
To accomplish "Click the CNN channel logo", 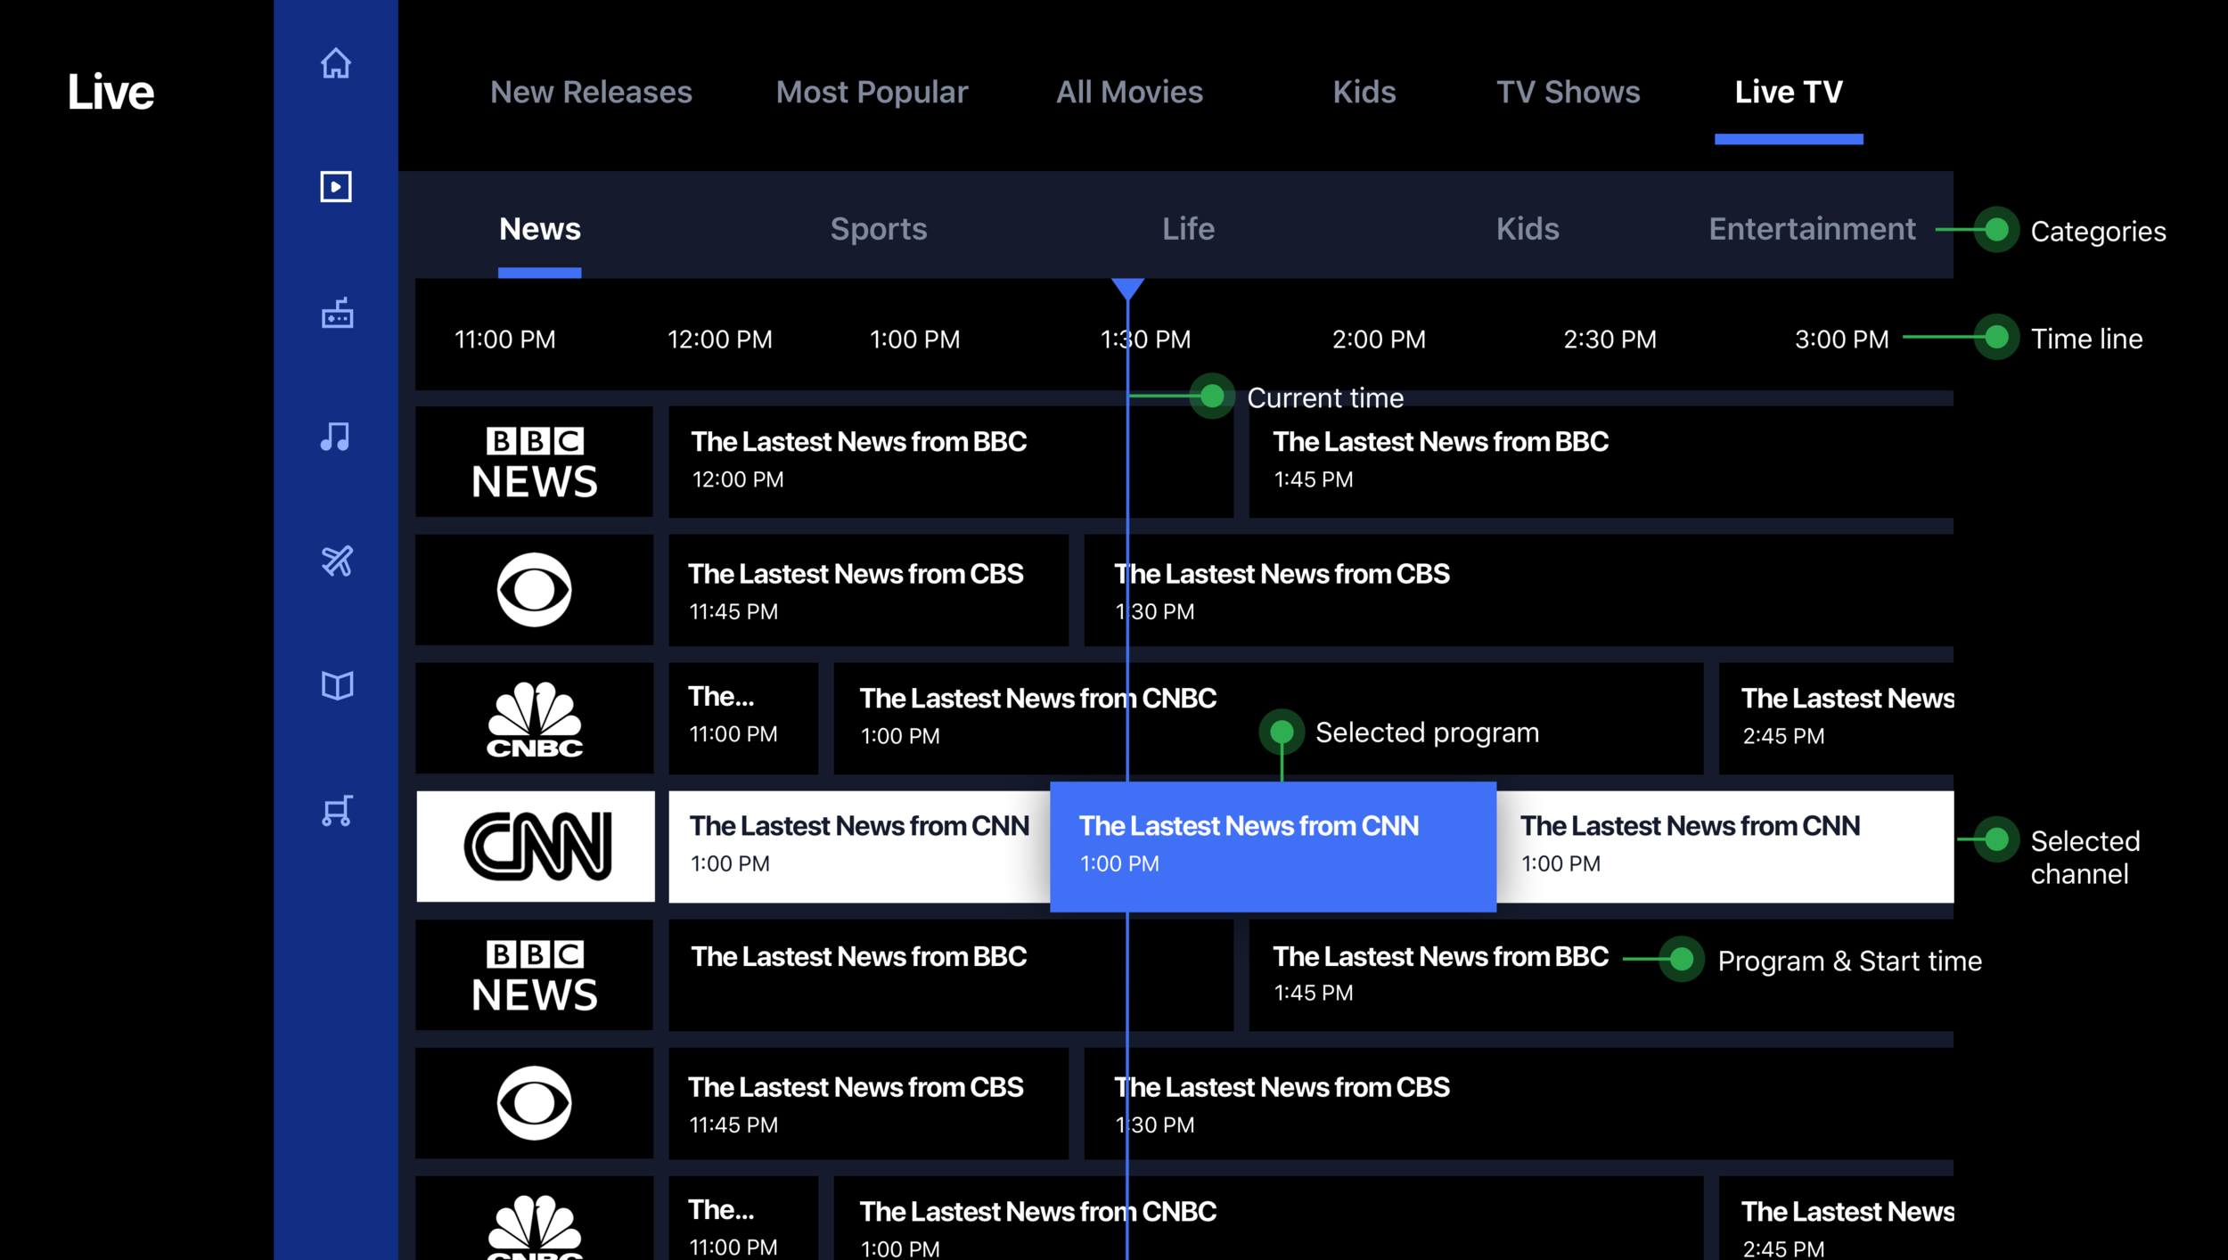I will point(535,845).
